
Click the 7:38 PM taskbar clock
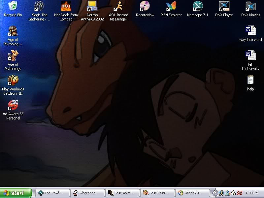(x=251, y=193)
